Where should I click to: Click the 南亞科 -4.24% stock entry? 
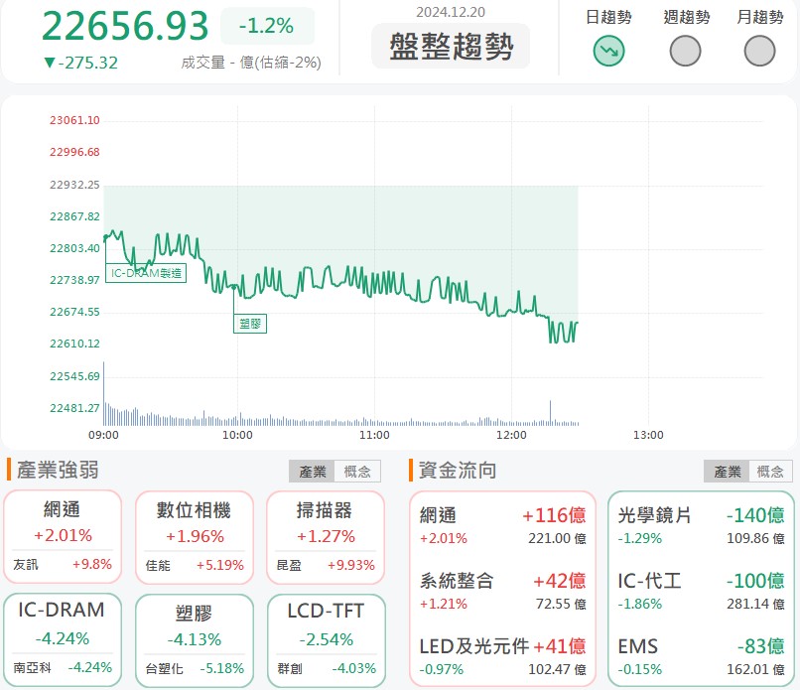63,667
